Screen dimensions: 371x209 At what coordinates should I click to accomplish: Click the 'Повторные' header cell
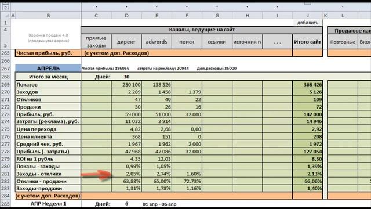click(x=343, y=42)
